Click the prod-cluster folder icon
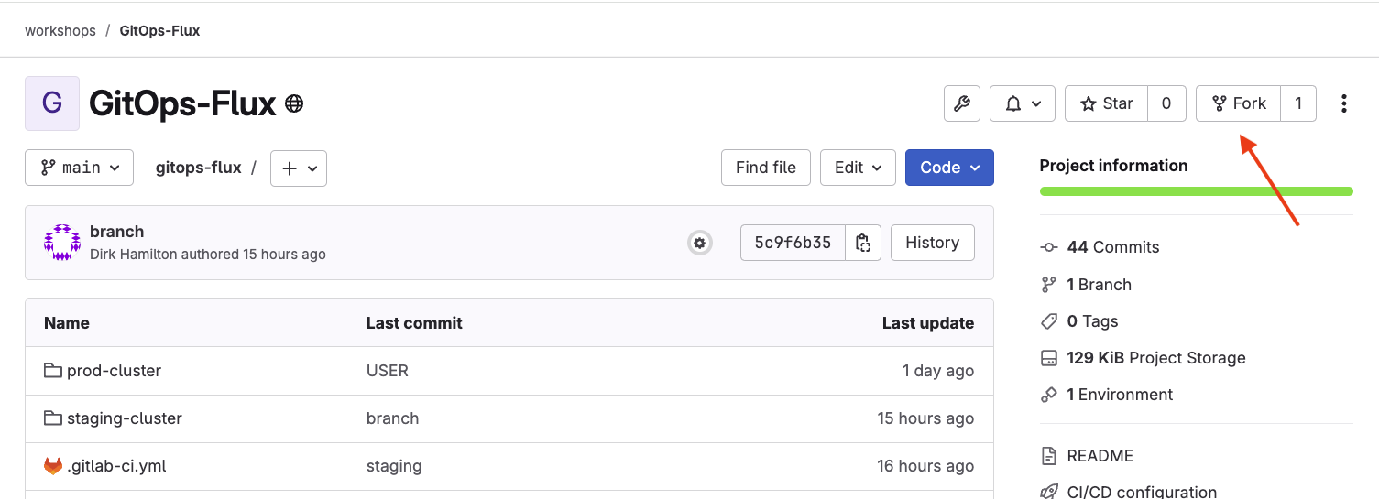Screen dimensions: 1379x499 [53, 371]
